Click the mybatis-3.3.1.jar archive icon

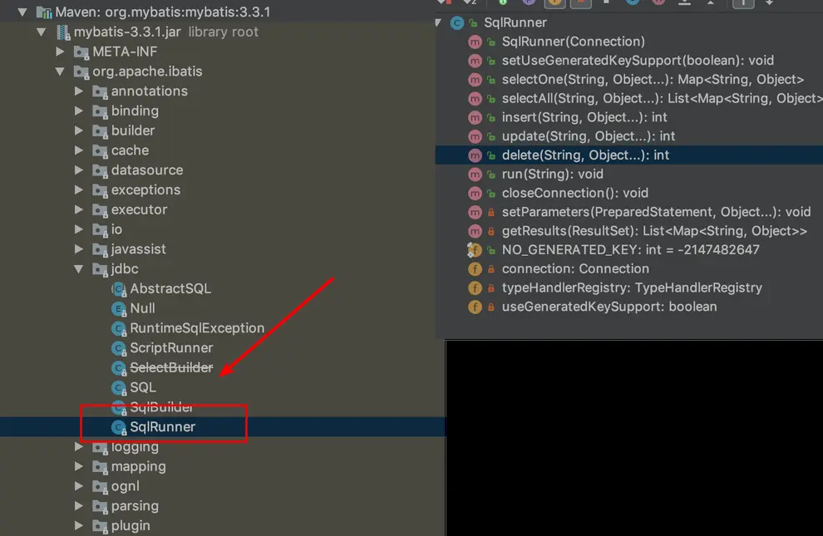click(x=63, y=32)
